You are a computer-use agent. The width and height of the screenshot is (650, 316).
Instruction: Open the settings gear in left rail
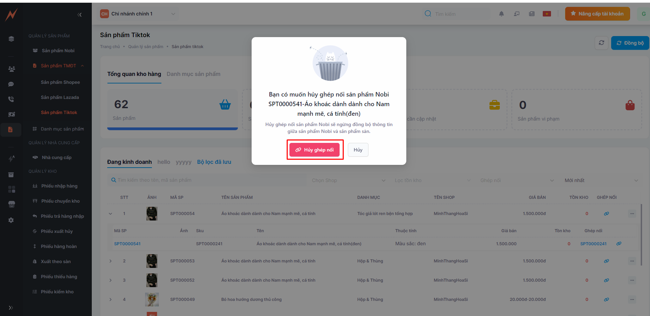click(x=11, y=220)
